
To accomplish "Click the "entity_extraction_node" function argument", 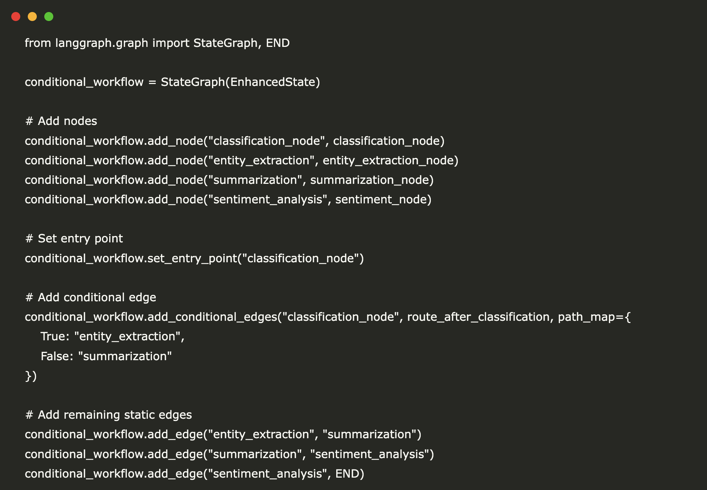I will click(x=388, y=161).
